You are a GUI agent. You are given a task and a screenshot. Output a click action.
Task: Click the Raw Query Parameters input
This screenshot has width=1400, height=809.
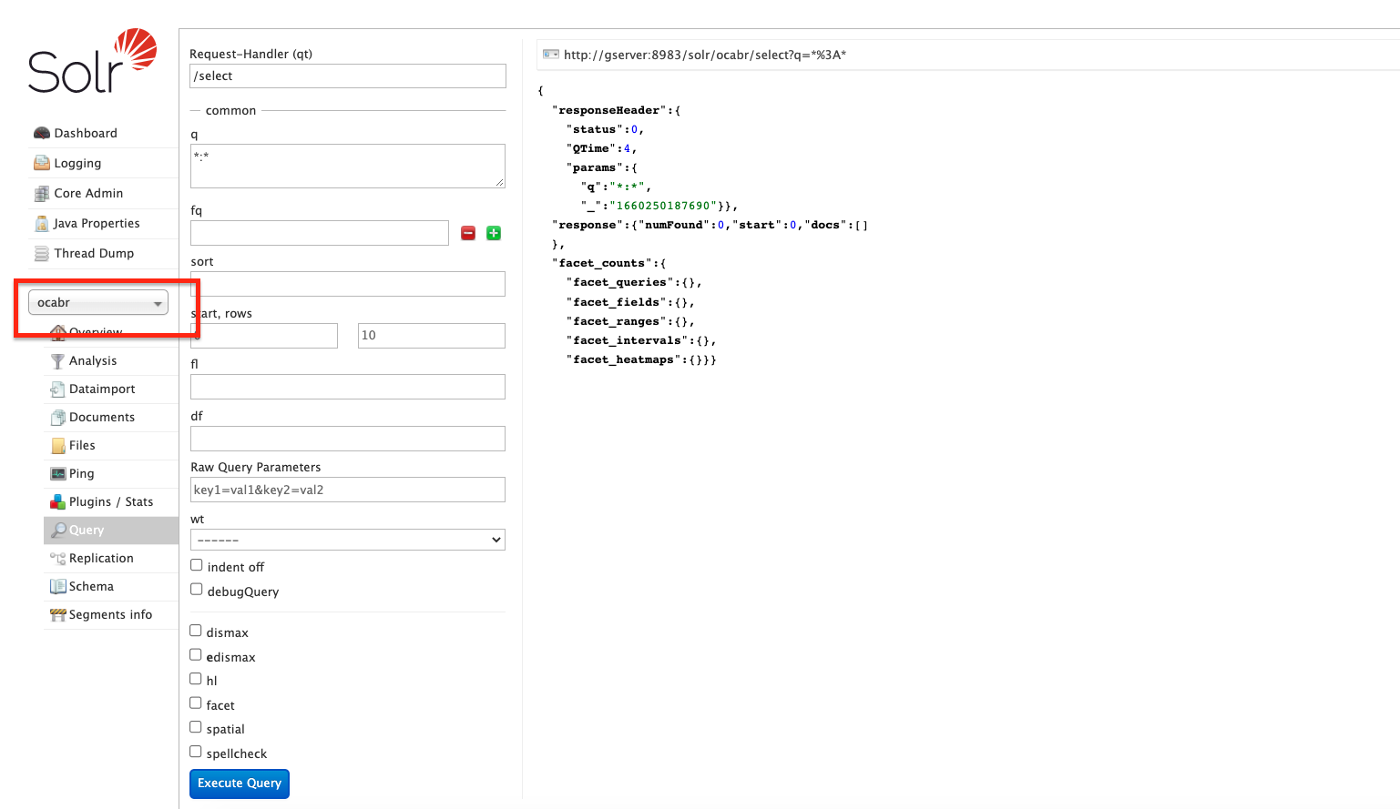348,490
